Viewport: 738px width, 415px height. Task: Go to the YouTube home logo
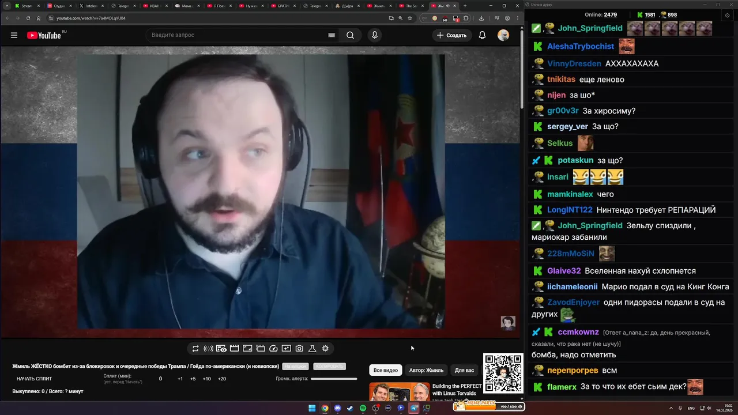click(x=44, y=35)
